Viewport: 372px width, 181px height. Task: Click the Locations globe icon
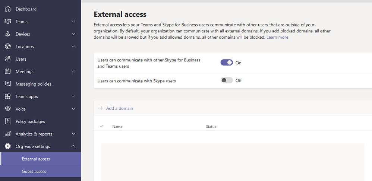pyautogui.click(x=7, y=47)
